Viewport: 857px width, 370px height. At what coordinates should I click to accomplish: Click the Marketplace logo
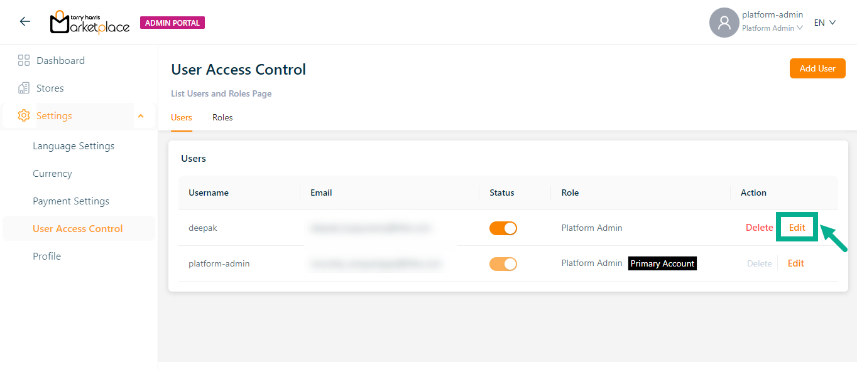[90, 23]
